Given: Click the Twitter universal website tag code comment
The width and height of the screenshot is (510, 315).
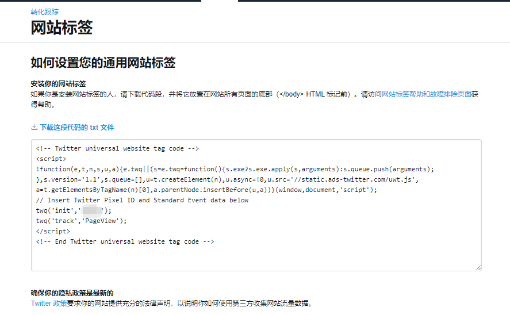Looking at the screenshot, I should pos(117,148).
